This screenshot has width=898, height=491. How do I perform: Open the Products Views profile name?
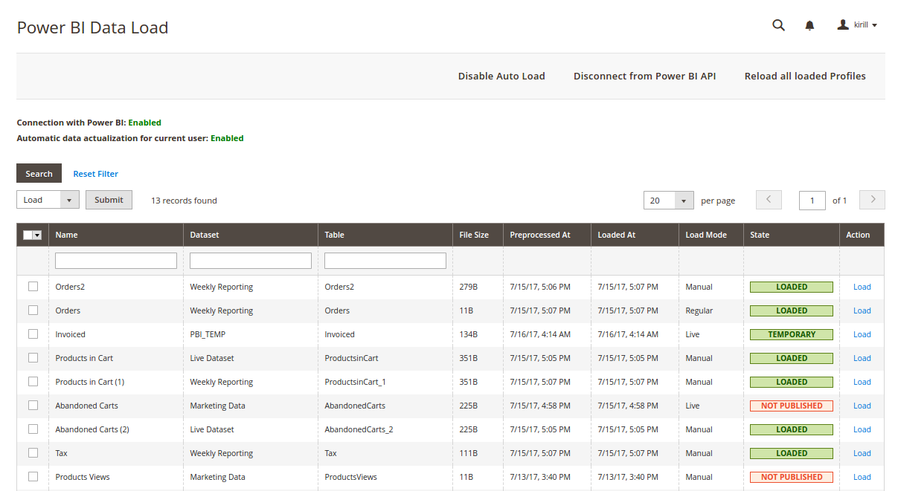click(83, 477)
